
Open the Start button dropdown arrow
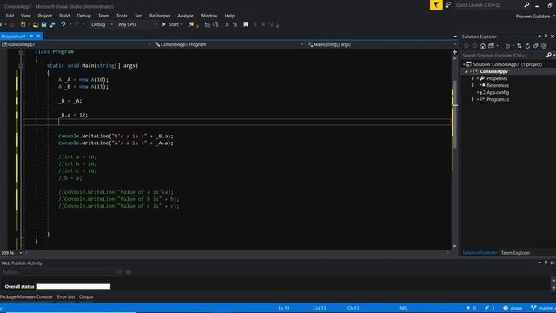182,24
